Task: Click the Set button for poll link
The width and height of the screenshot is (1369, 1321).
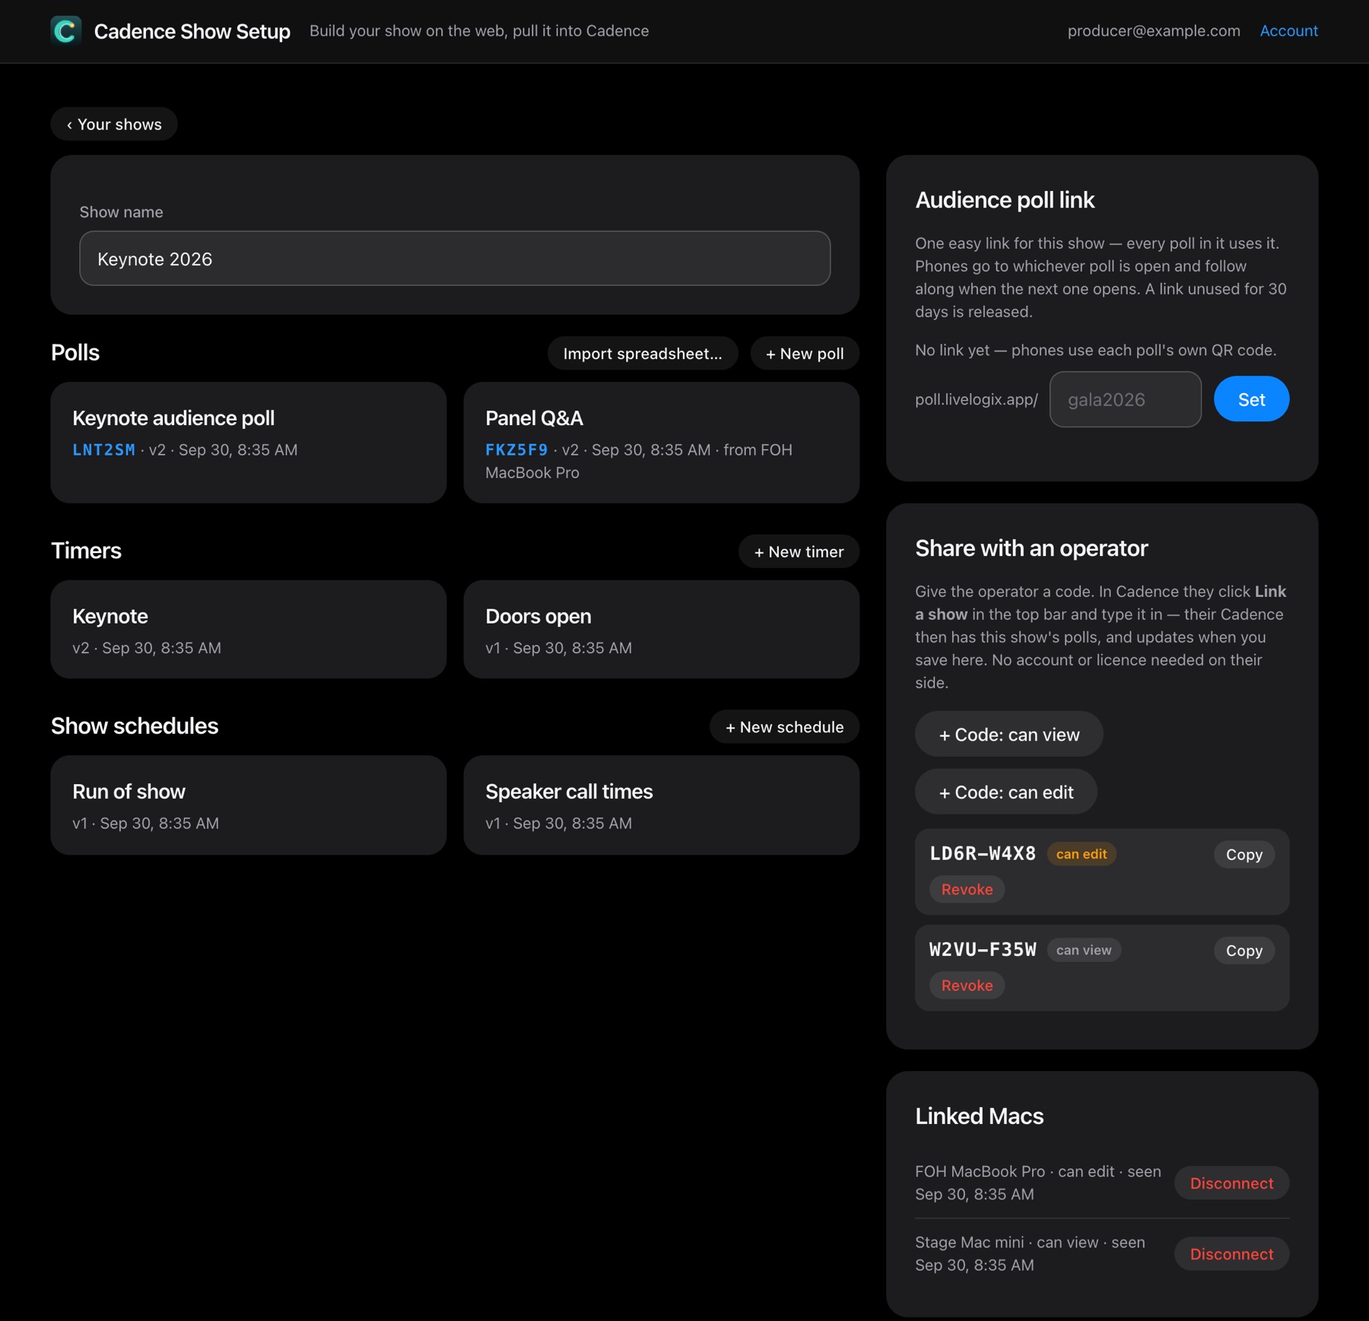Action: pos(1251,399)
